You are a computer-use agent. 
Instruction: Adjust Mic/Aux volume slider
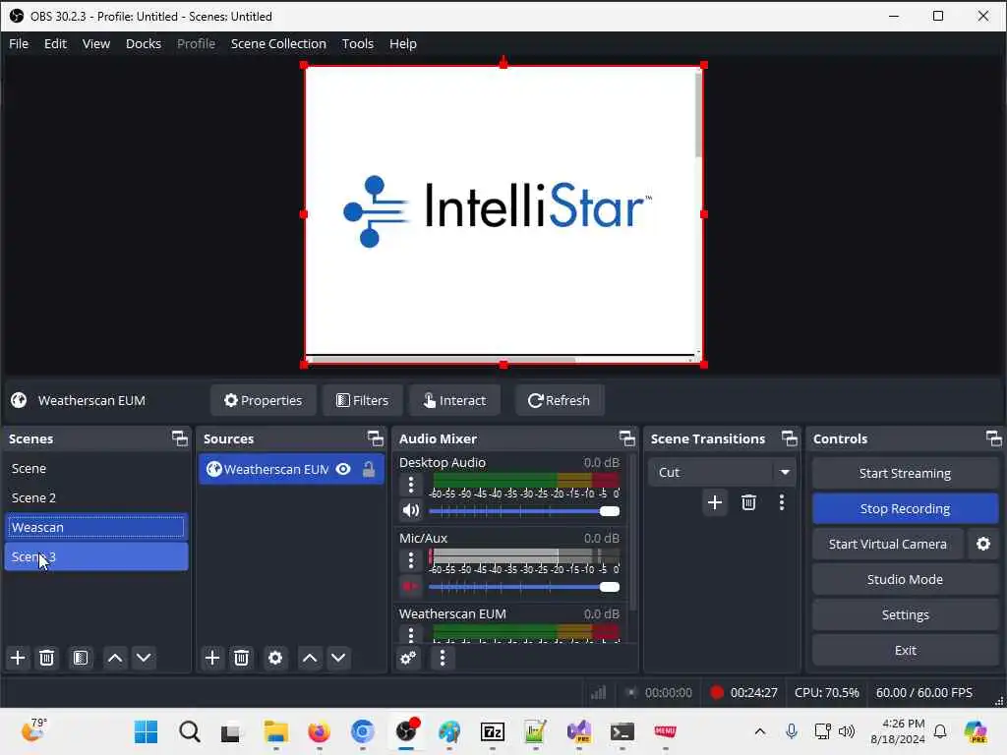[524, 587]
